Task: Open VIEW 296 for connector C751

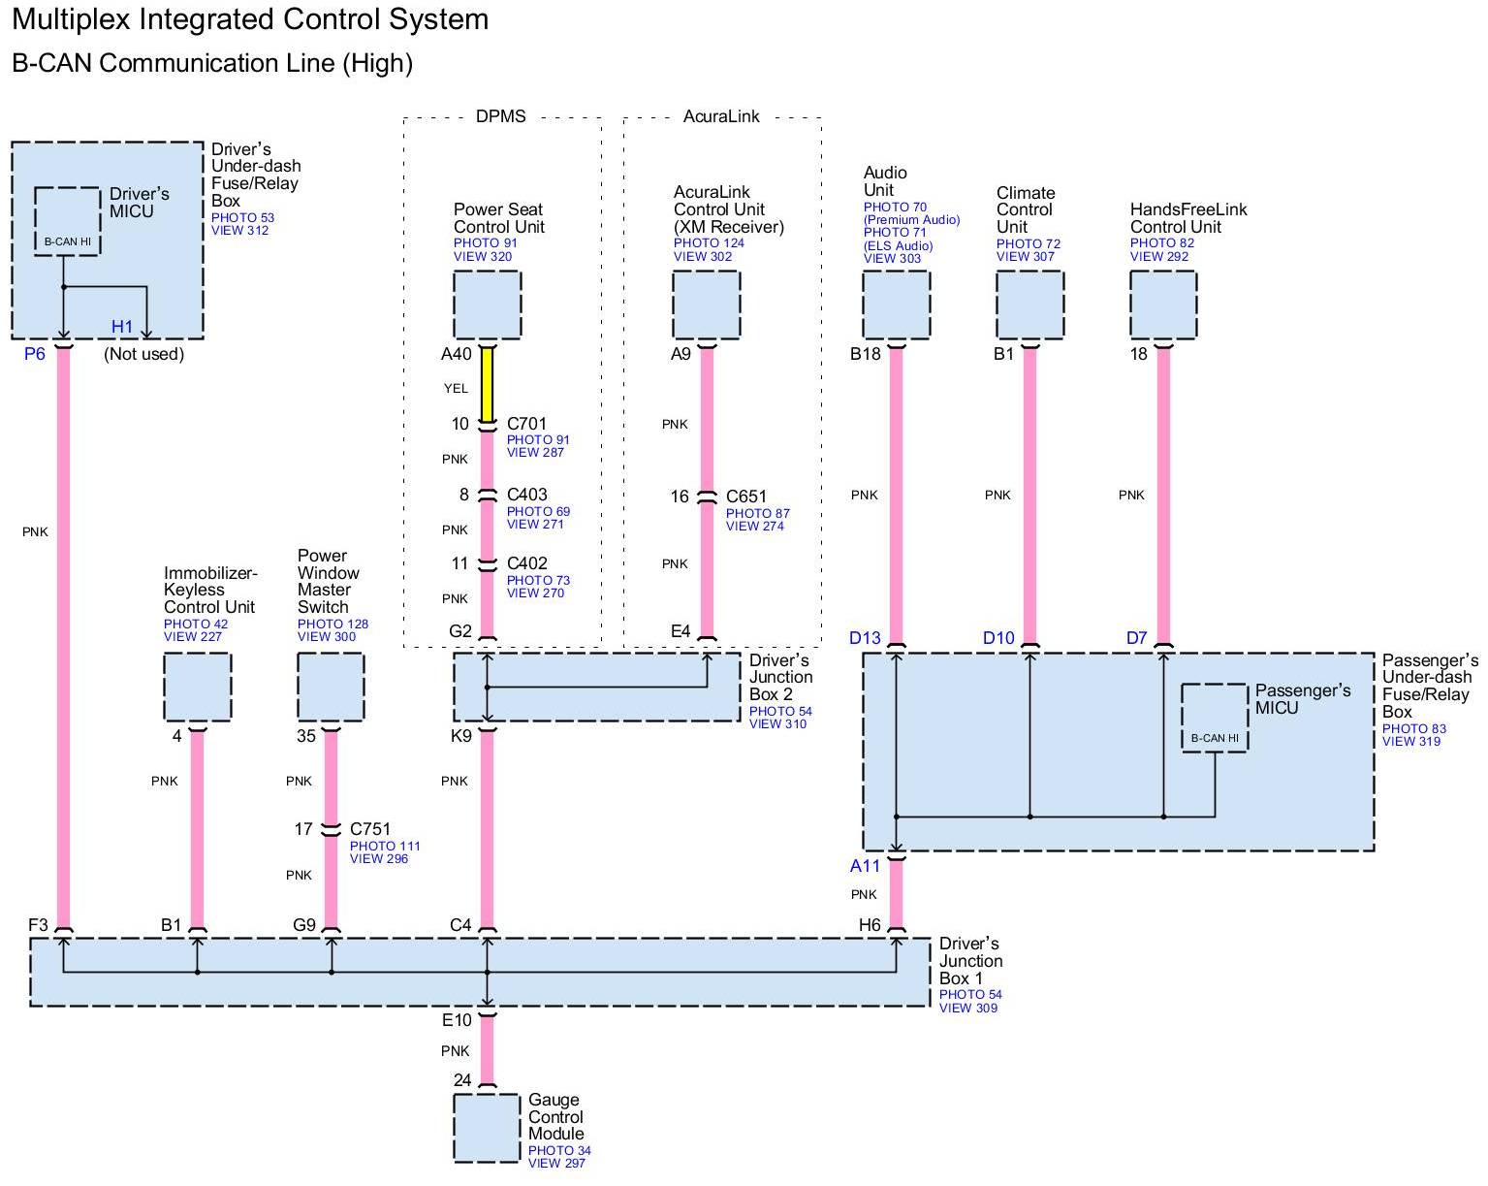Action: click(379, 859)
